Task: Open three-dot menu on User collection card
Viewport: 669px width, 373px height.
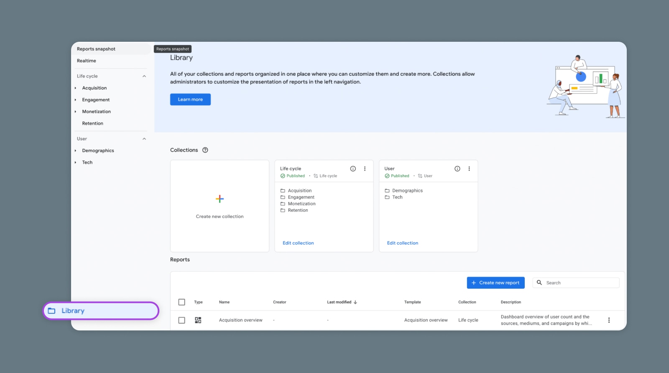Action: coord(469,169)
